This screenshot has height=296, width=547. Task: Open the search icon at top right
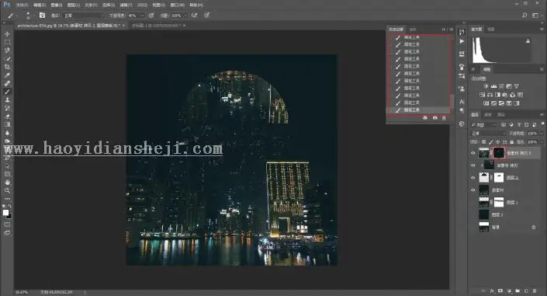point(524,16)
